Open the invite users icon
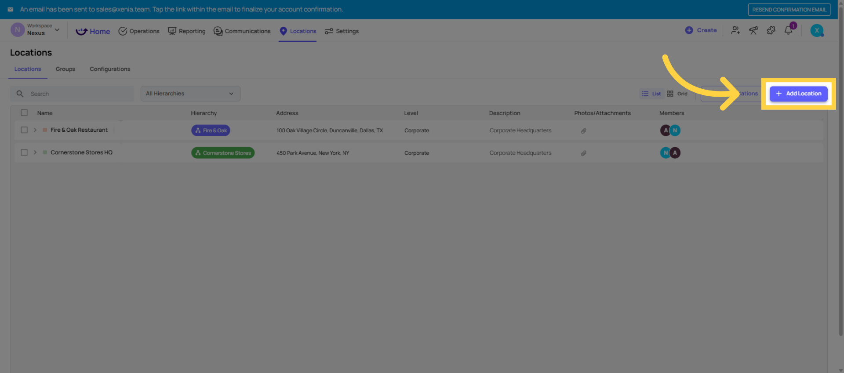 pos(735,31)
